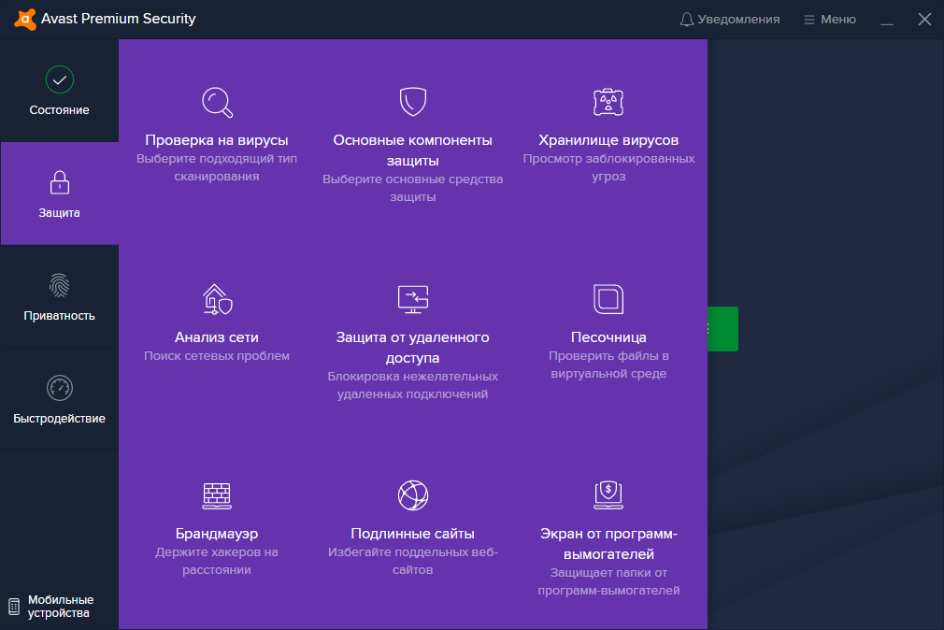Image resolution: width=944 pixels, height=630 pixels.
Task: Go to the Быстродействие section
Action: [x=59, y=399]
